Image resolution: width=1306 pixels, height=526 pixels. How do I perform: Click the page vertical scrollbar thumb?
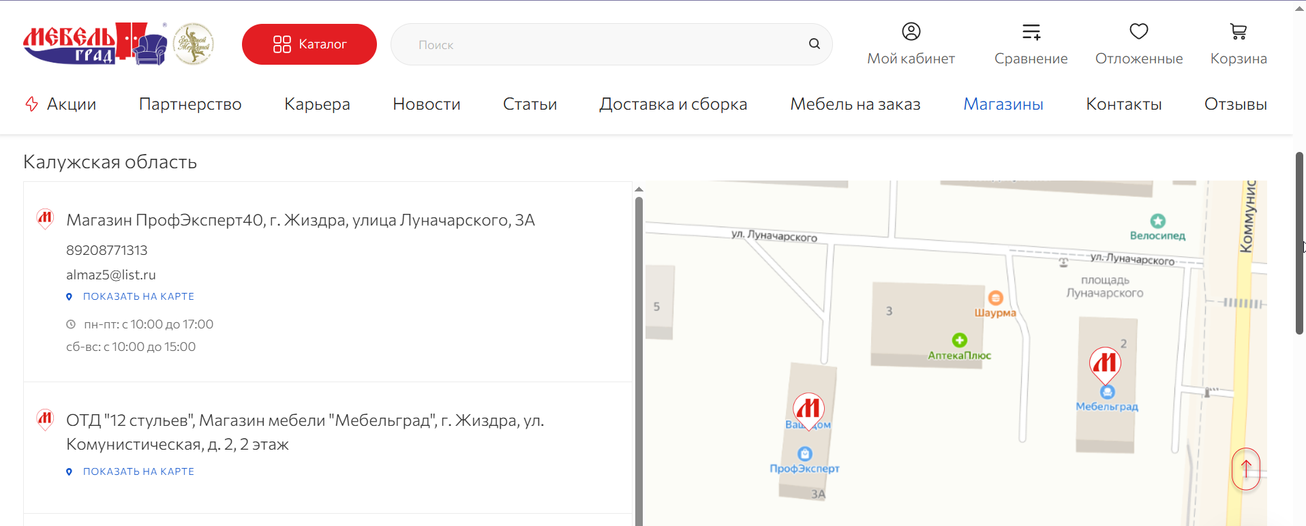[x=1299, y=243]
